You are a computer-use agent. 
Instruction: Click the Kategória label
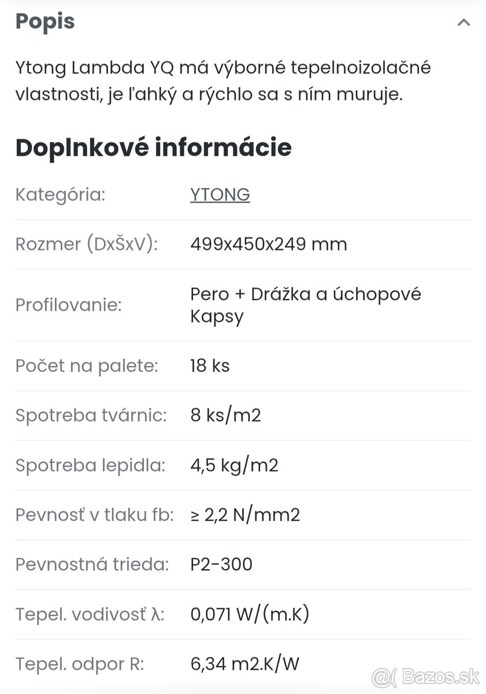60,195
